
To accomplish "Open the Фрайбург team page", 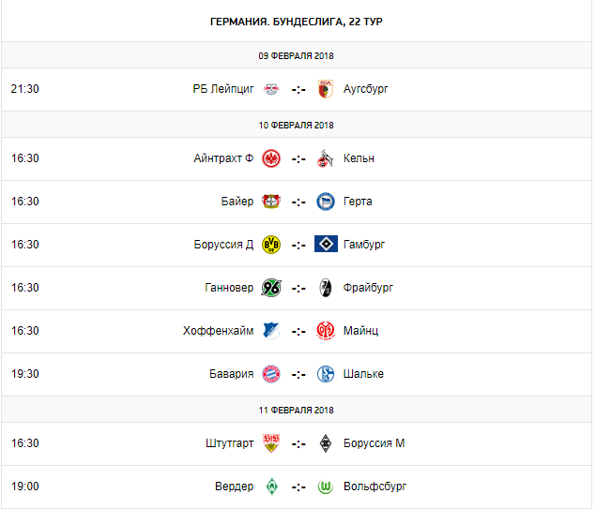I will [x=368, y=288].
